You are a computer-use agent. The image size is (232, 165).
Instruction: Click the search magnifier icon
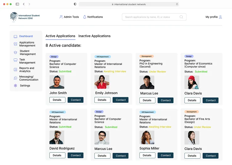click(181, 17)
